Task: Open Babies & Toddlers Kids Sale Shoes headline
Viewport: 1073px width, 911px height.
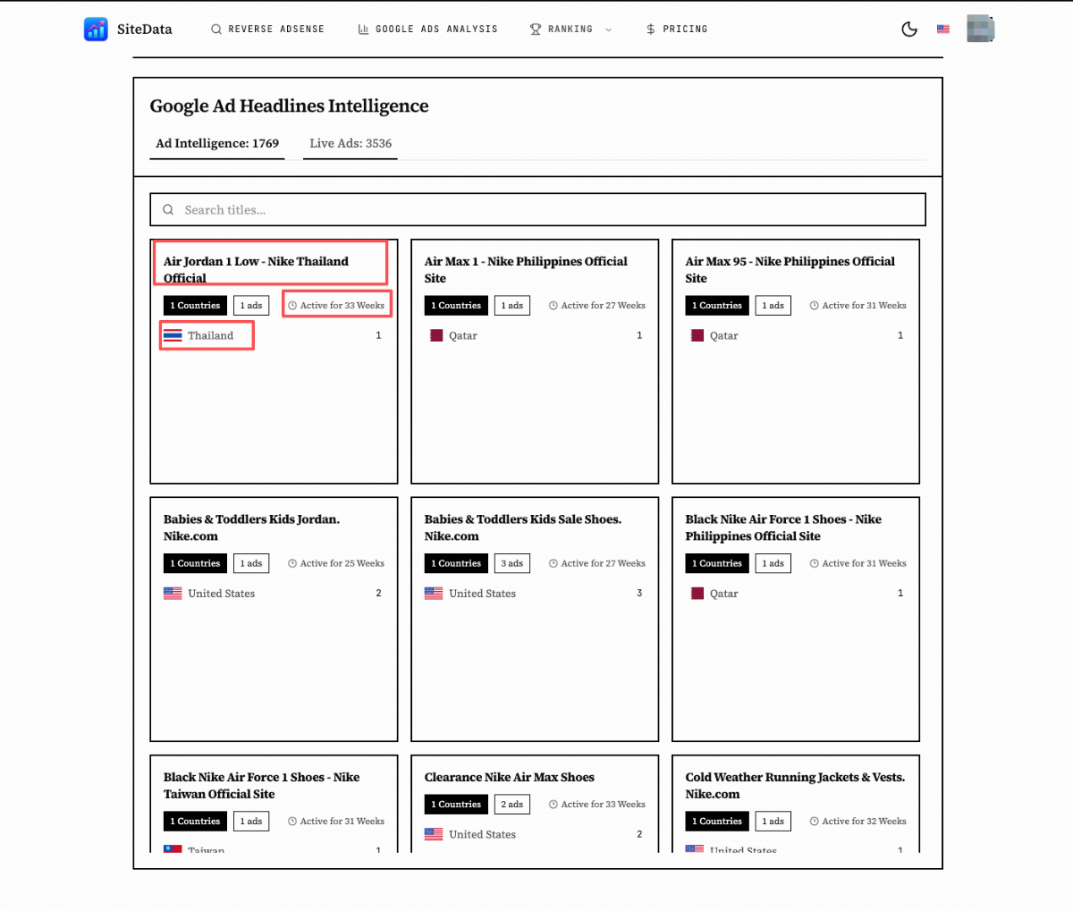Action: click(523, 527)
